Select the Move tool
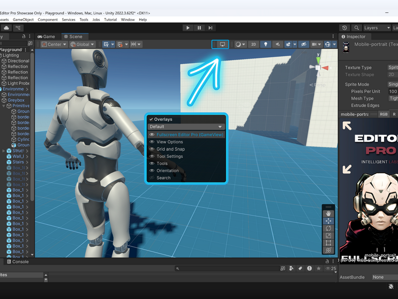This screenshot has width=398, height=299. 328,221
